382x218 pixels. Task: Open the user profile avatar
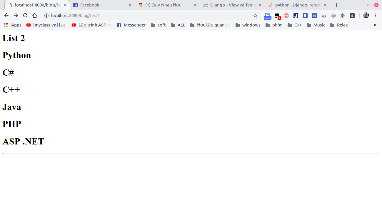(366, 16)
